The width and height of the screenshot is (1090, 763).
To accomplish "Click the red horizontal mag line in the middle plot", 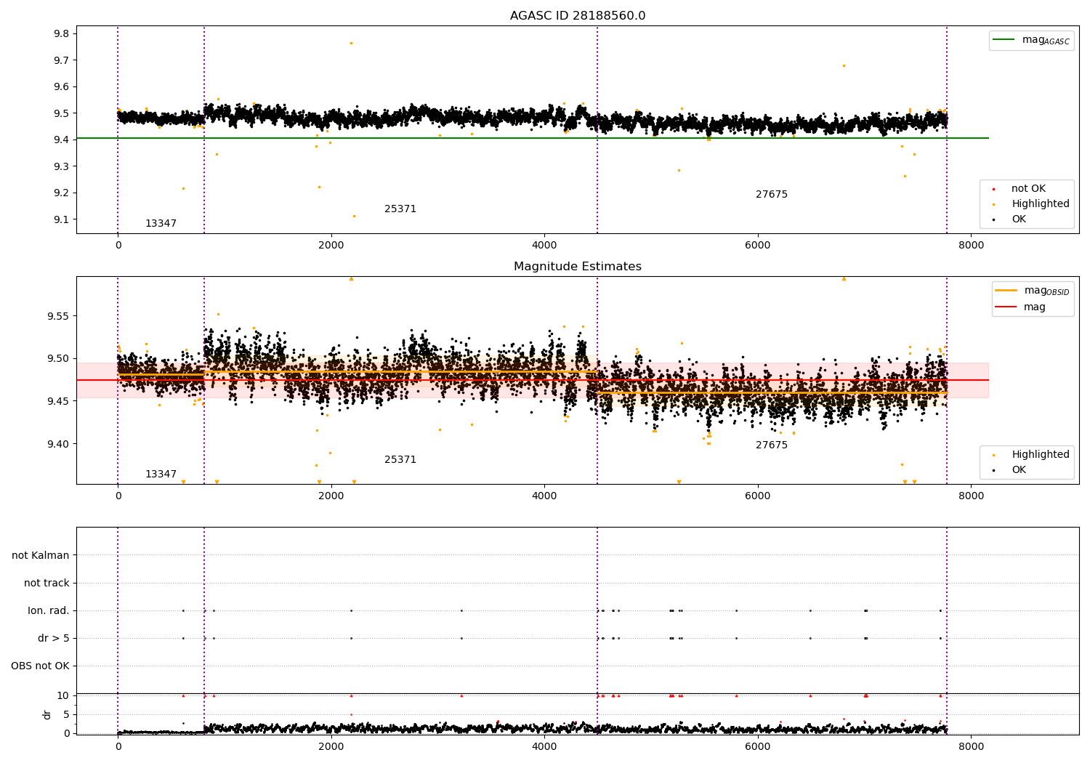I will (x=533, y=380).
